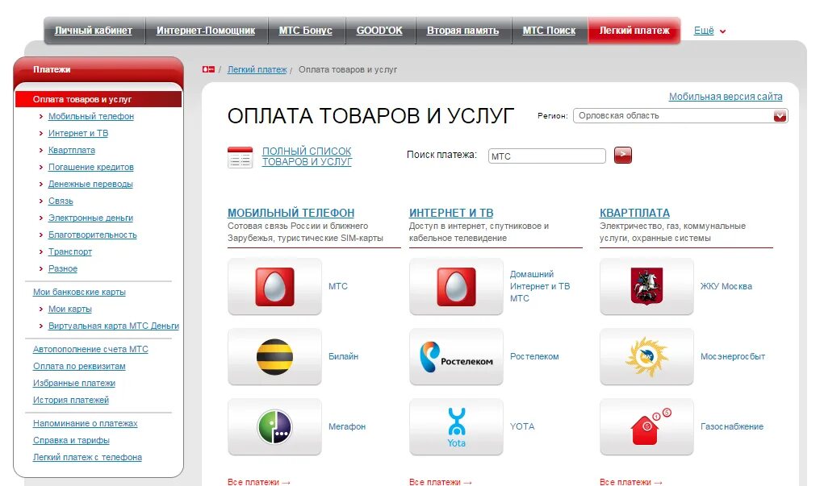Open Справка и тарифы link
Viewport: 820px width, 486px height.
[x=71, y=440]
